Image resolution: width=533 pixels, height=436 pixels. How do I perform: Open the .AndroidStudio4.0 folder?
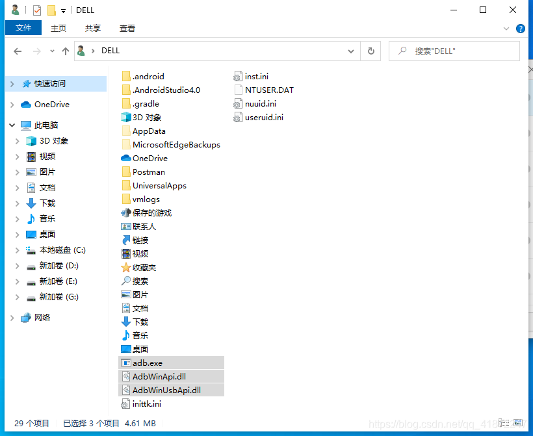(161, 90)
